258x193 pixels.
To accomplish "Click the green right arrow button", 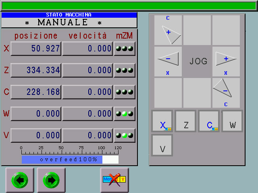I will point(51,180).
